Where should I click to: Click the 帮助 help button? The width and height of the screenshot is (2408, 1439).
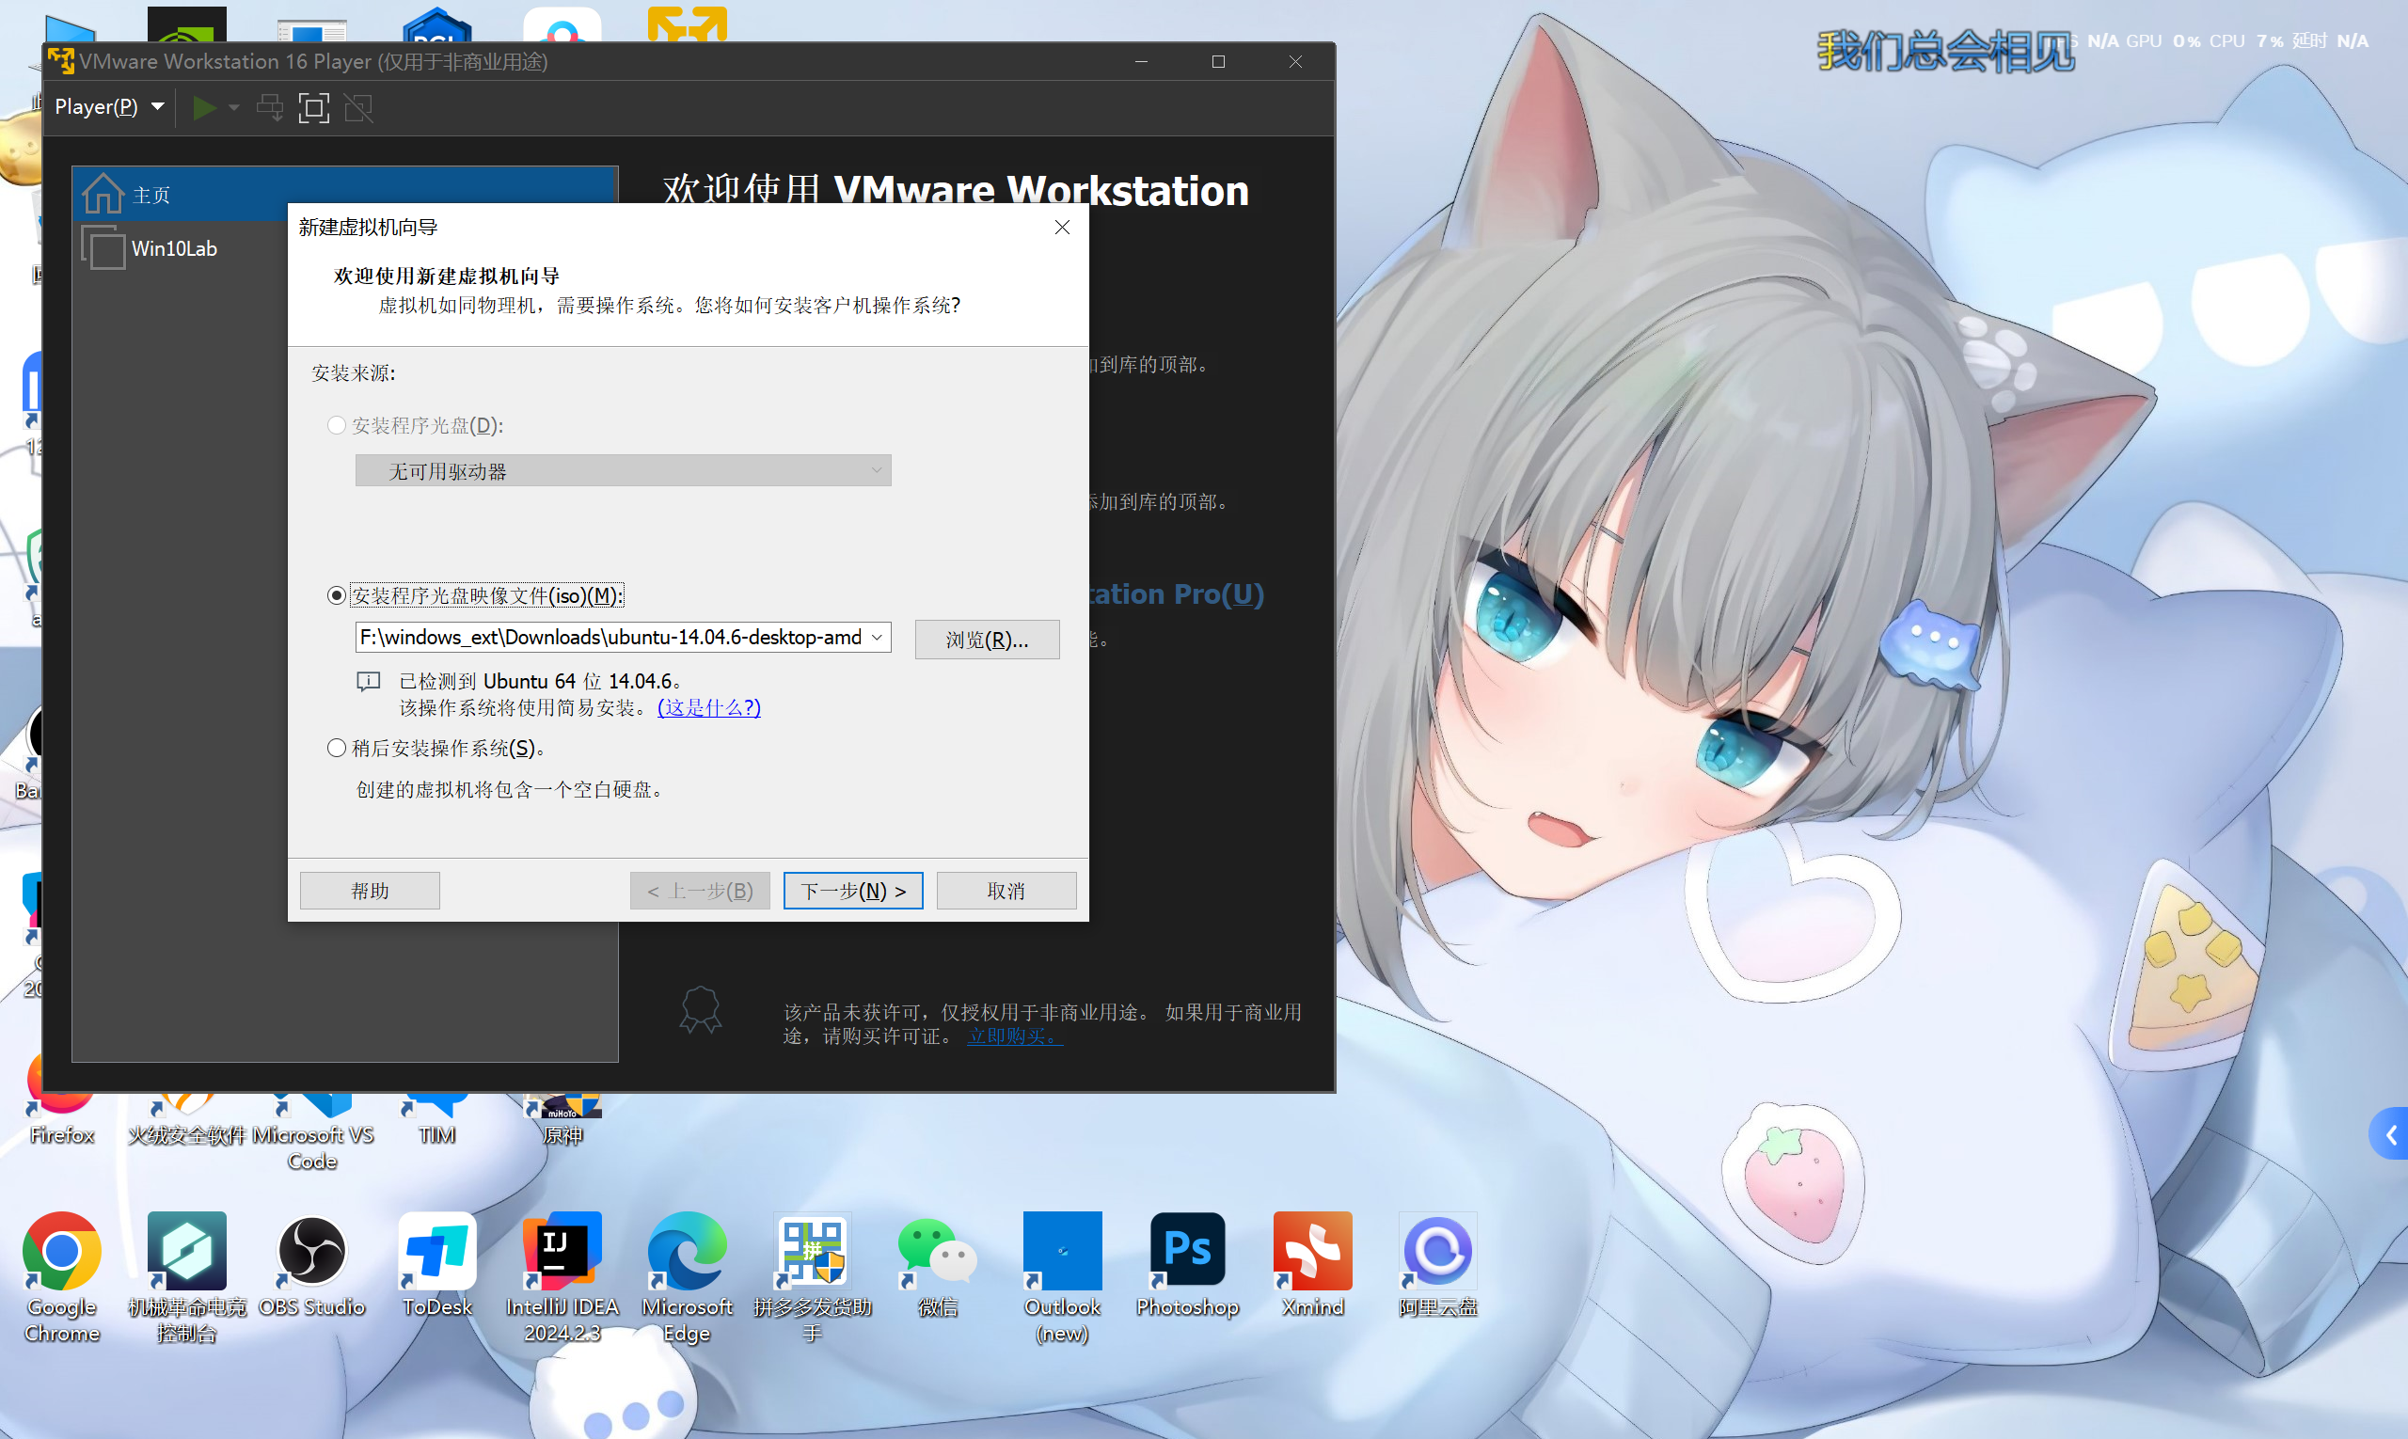[370, 890]
